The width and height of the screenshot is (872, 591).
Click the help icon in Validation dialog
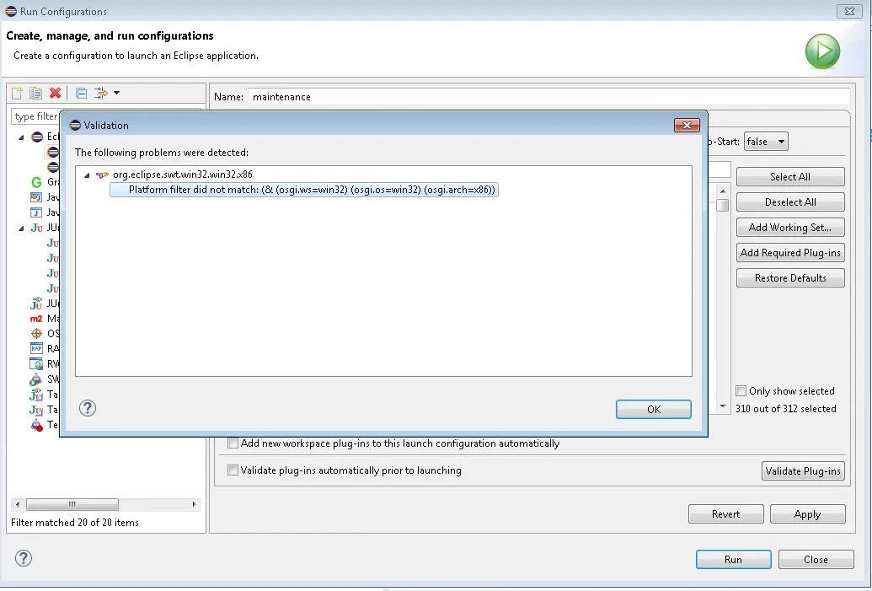[x=88, y=408]
